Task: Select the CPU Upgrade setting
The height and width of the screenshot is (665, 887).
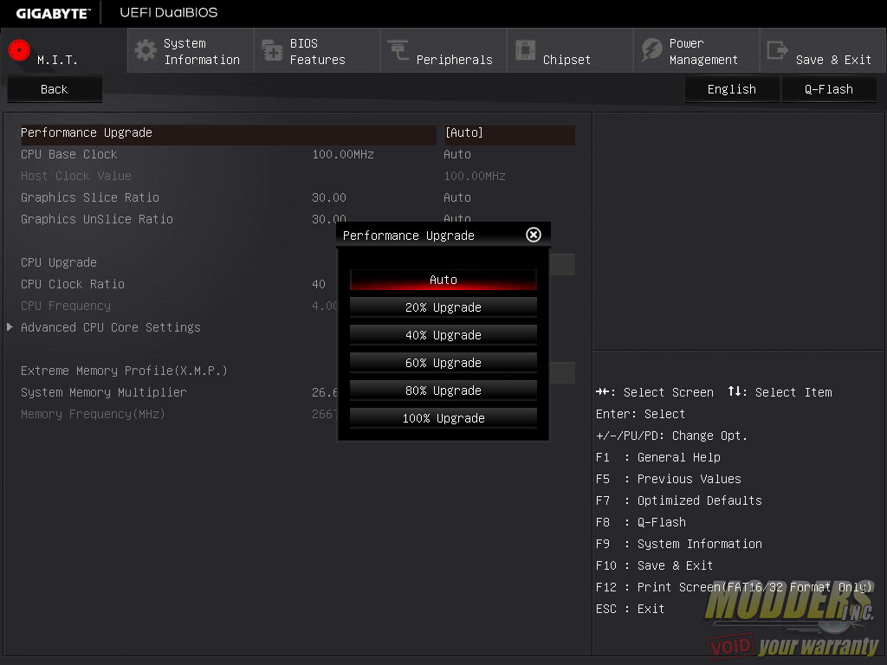Action: tap(59, 263)
